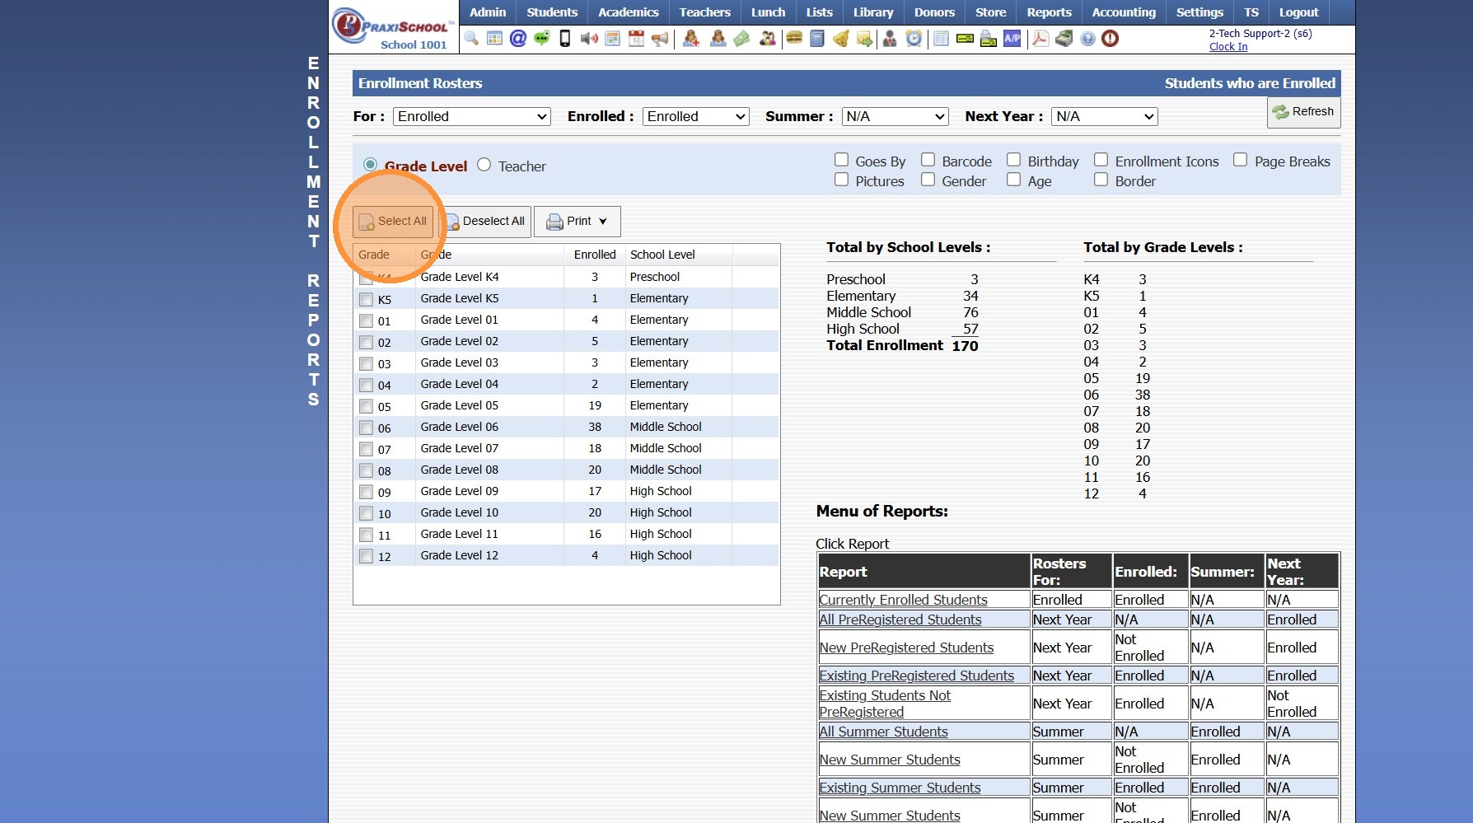Image resolution: width=1473 pixels, height=823 pixels.
Task: Expand the Summer dropdown
Action: click(x=895, y=117)
